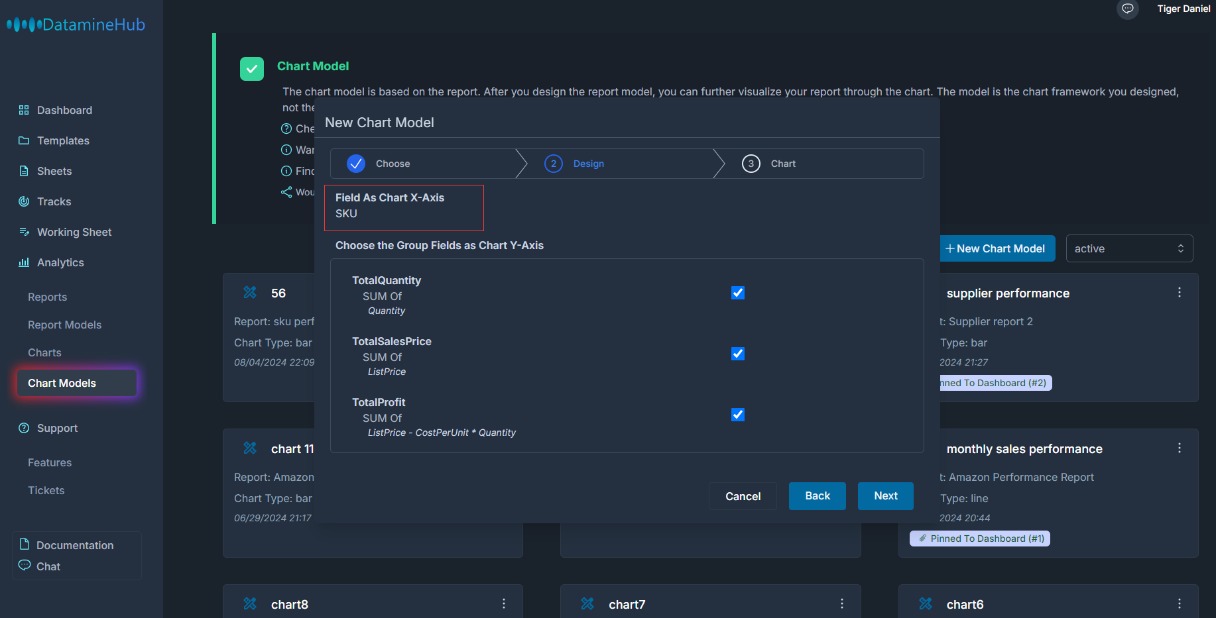Open options menu for monthly sales performance card
Screen dimensions: 1216x618
pyautogui.click(x=1180, y=448)
